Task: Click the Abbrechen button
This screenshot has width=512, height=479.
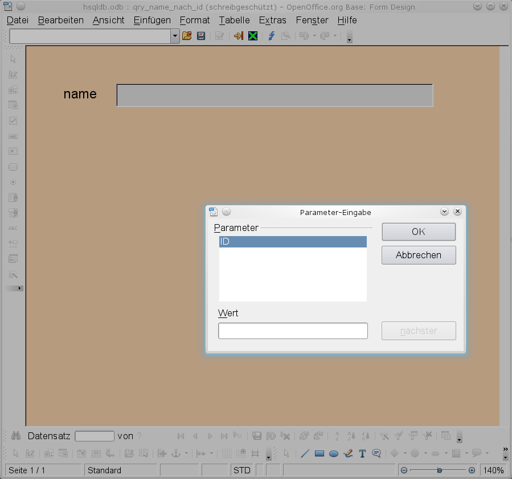Action: pos(419,255)
